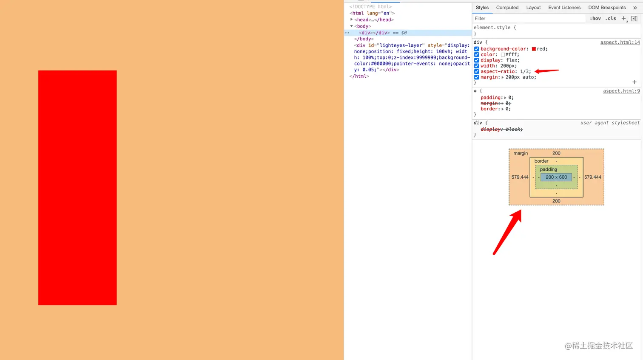Viewport: 643px width, 360px height.
Task: Click inside the styles Filter field
Action: pyautogui.click(x=529, y=18)
